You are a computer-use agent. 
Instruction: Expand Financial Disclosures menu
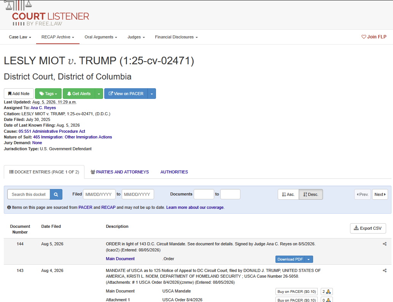(176, 37)
